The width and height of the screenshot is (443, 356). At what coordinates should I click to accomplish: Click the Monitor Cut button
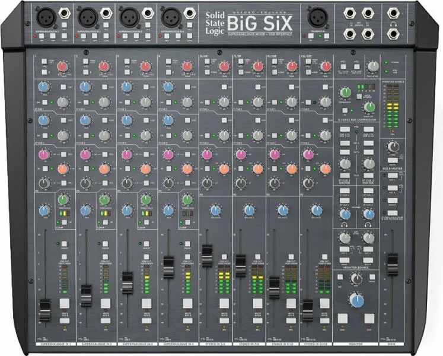click(x=369, y=318)
